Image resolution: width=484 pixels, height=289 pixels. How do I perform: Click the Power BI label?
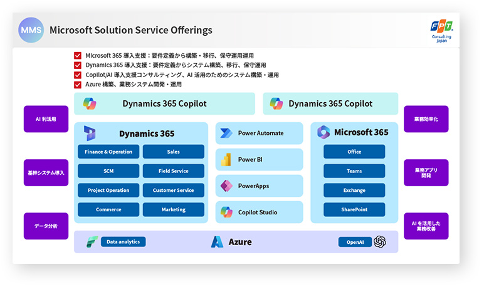250,160
